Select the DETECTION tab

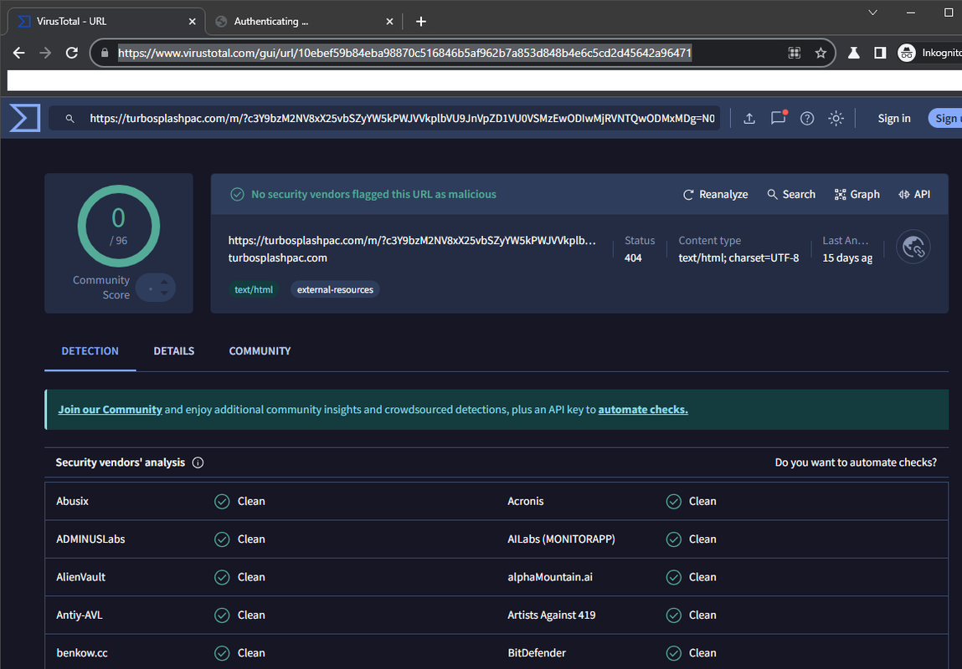coord(90,351)
